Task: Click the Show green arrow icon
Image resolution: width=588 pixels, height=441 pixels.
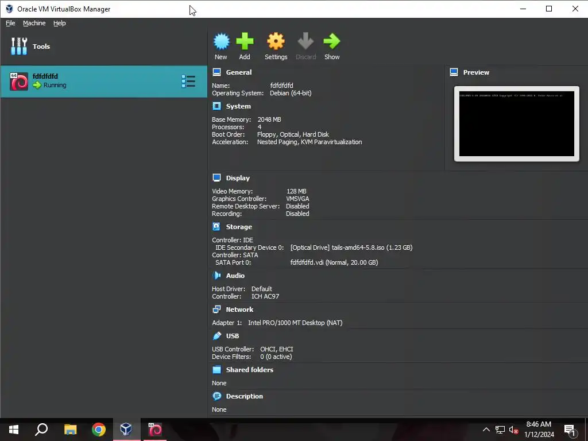Action: coord(332,41)
